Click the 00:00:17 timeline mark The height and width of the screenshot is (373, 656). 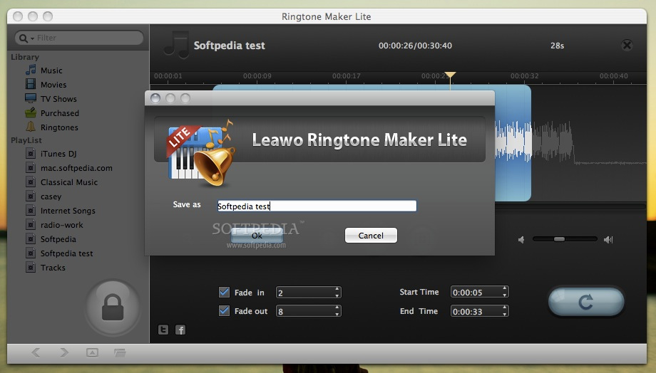click(346, 76)
